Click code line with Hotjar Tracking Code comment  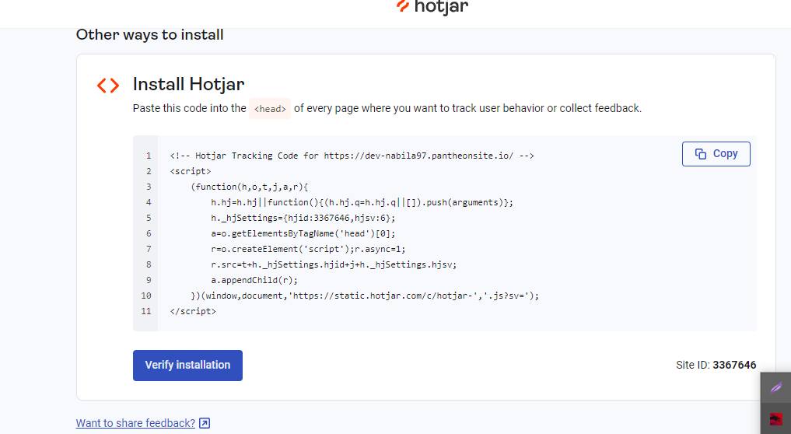click(x=352, y=156)
